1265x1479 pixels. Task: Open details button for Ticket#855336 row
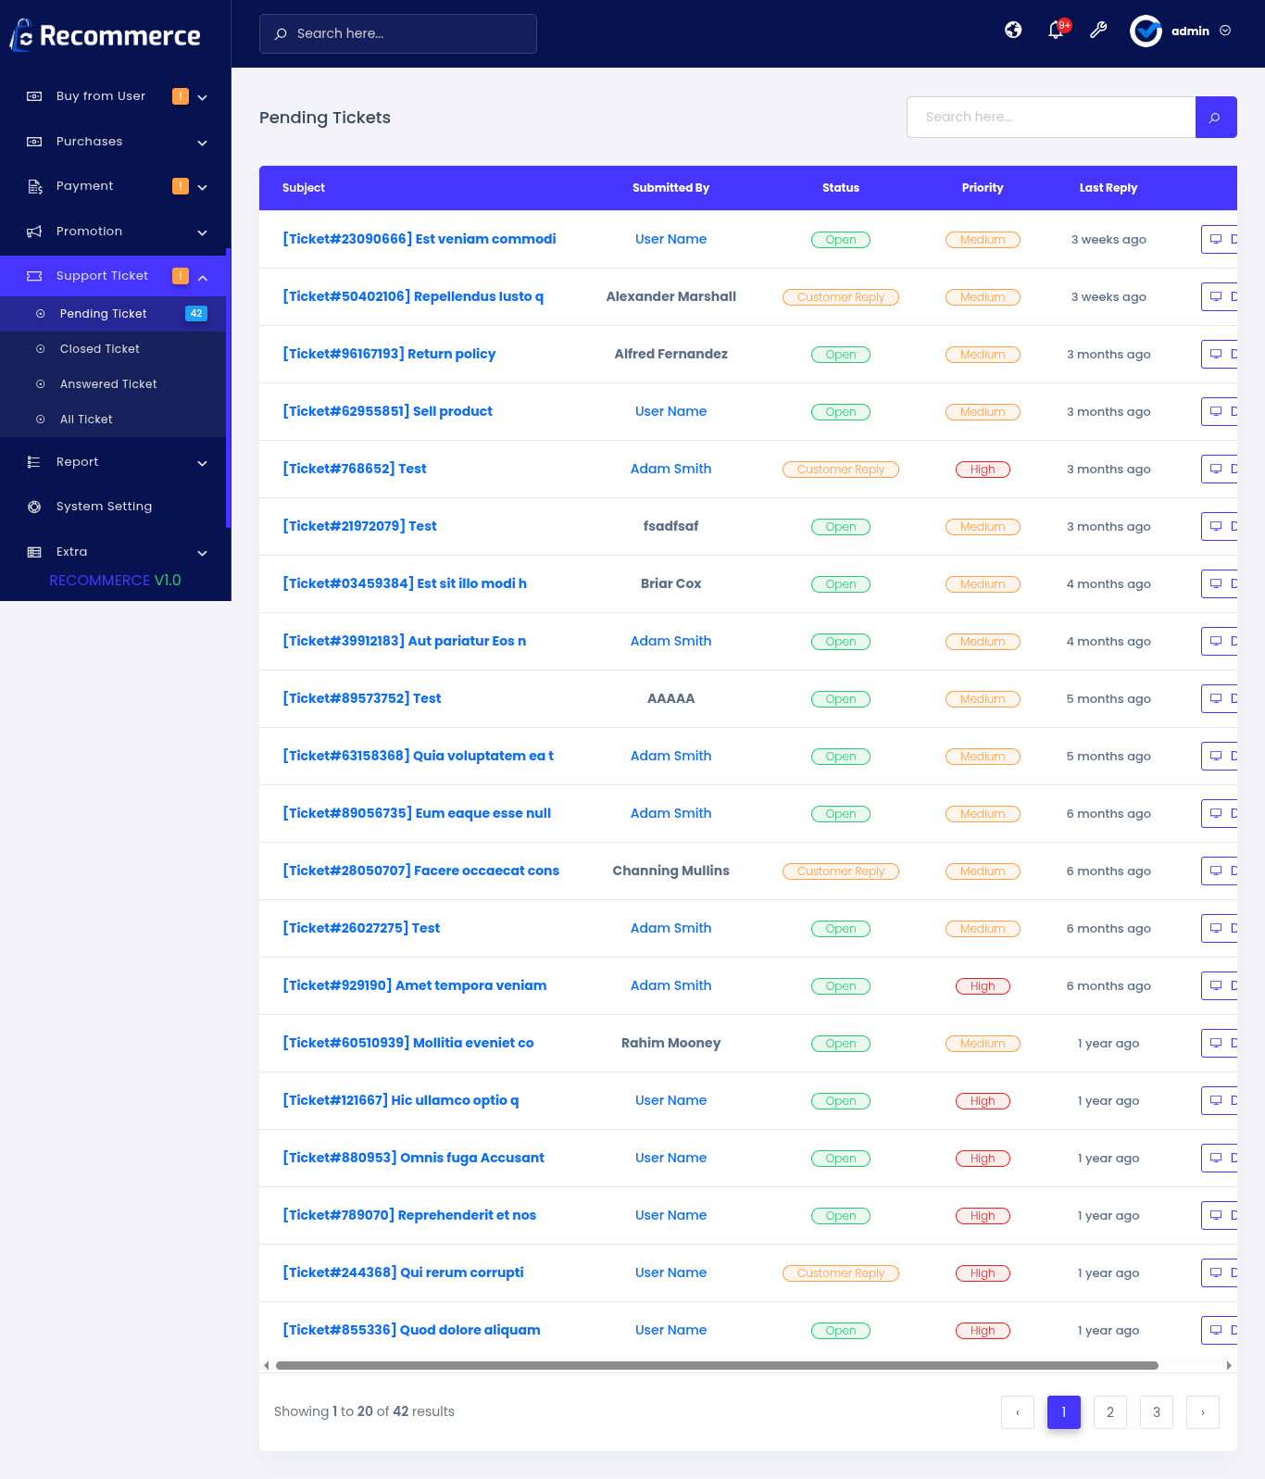click(x=1219, y=1330)
